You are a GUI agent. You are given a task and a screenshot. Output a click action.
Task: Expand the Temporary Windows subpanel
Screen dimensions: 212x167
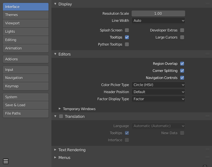coord(60,109)
